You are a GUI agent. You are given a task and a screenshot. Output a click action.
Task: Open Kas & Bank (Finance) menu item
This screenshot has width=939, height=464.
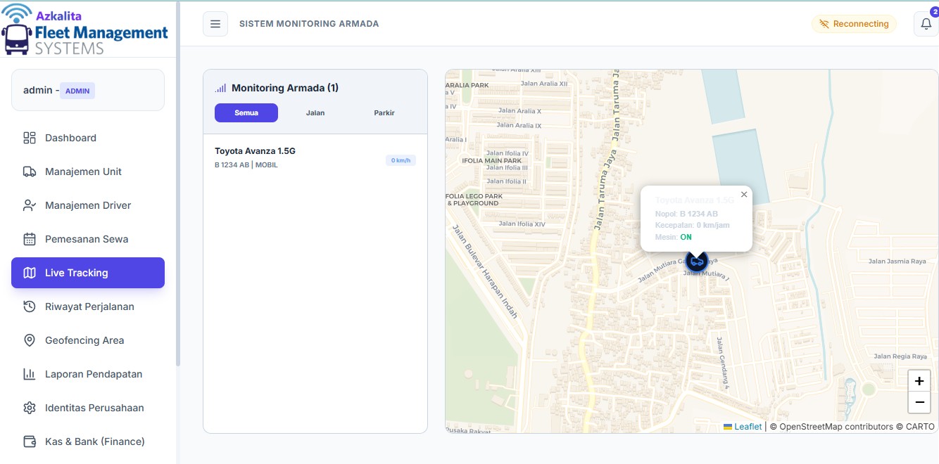[88, 442]
